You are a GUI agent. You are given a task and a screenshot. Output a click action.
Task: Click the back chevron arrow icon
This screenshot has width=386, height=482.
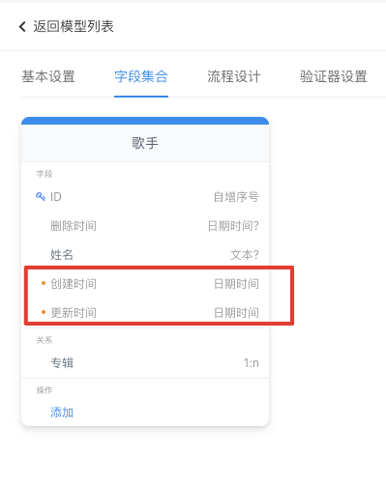(22, 26)
